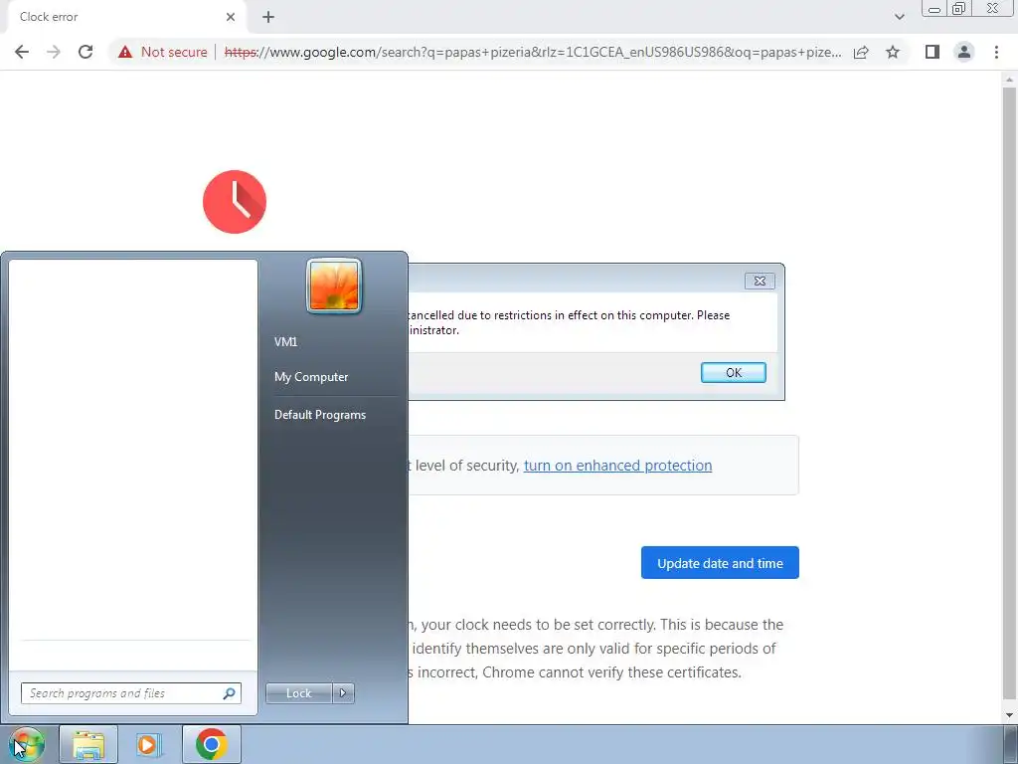Open the Chrome side panel icon
Screen dimensions: 1018x764
pos(933,52)
